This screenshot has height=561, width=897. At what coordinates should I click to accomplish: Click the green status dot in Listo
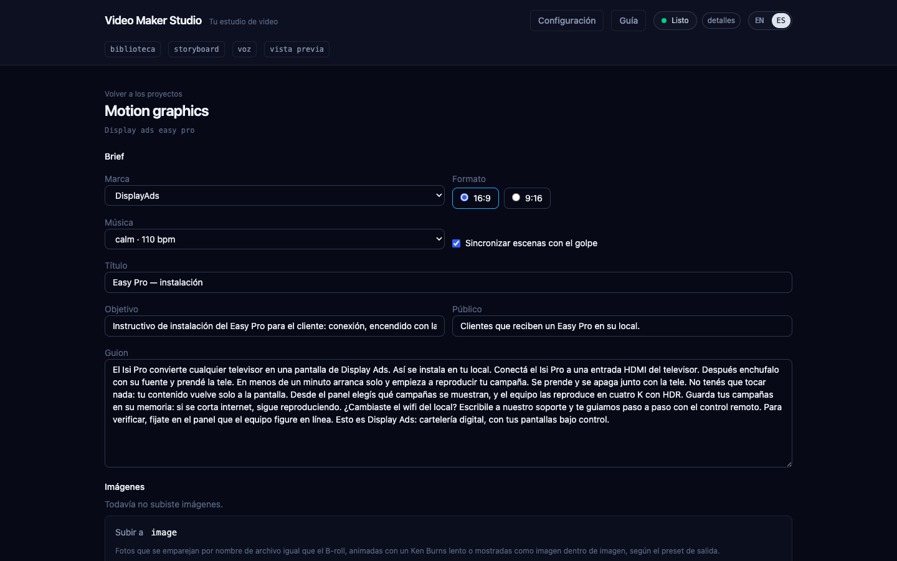(x=664, y=21)
